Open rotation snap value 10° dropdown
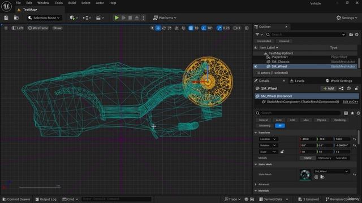362x203 pixels. (210, 28)
